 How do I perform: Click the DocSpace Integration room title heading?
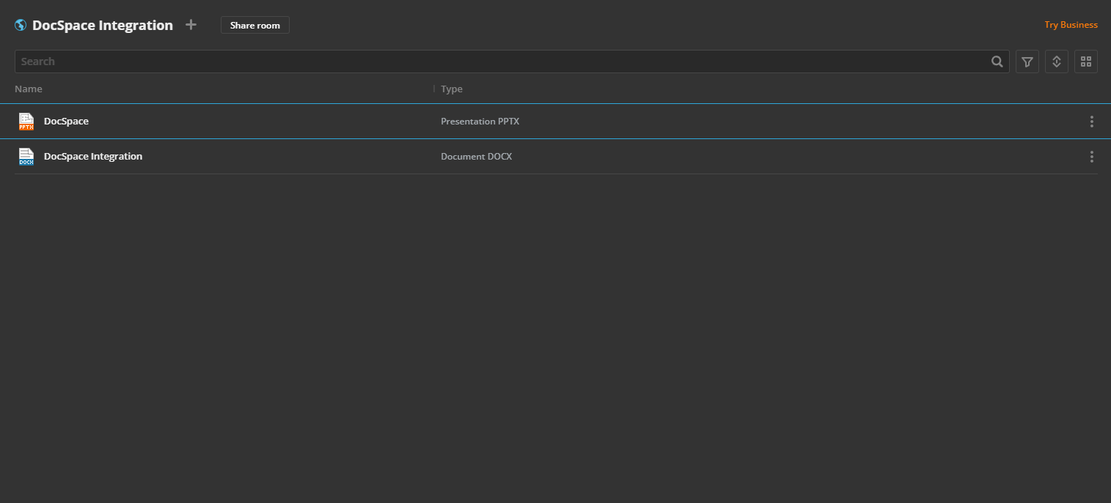click(103, 25)
